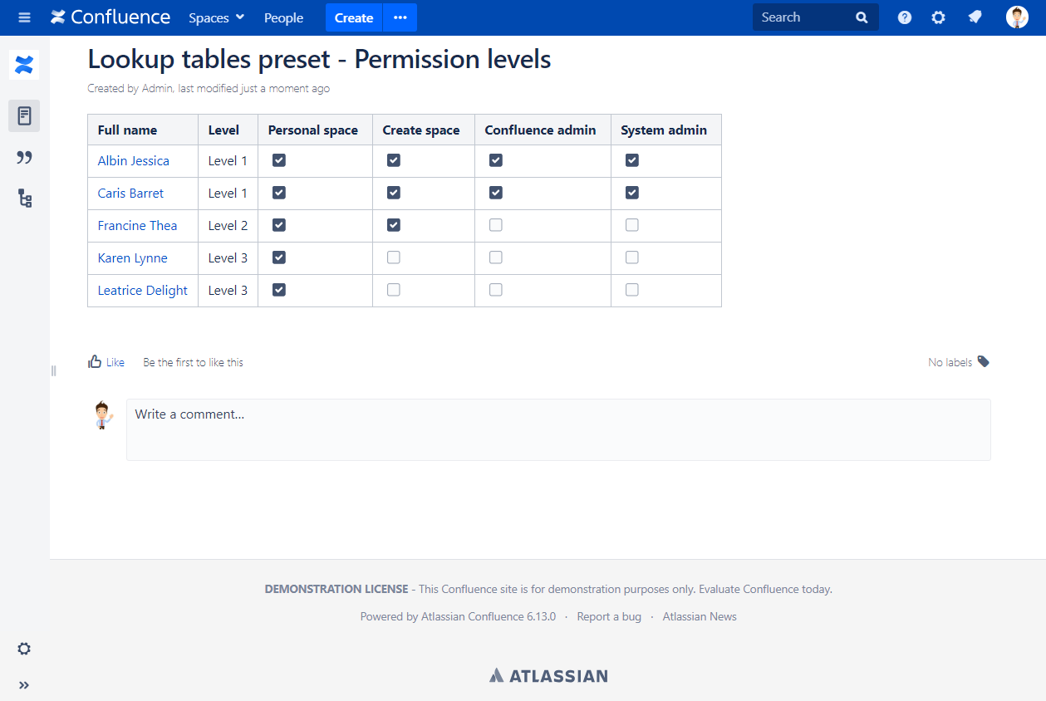This screenshot has width=1046, height=701.
Task: Open the hamburger app switcher menu
Action: 24,17
